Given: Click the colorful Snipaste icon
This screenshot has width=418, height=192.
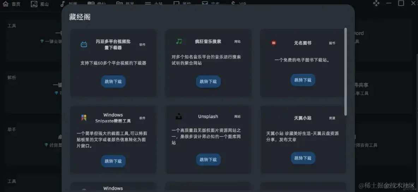Looking at the screenshot, I should 84,118.
